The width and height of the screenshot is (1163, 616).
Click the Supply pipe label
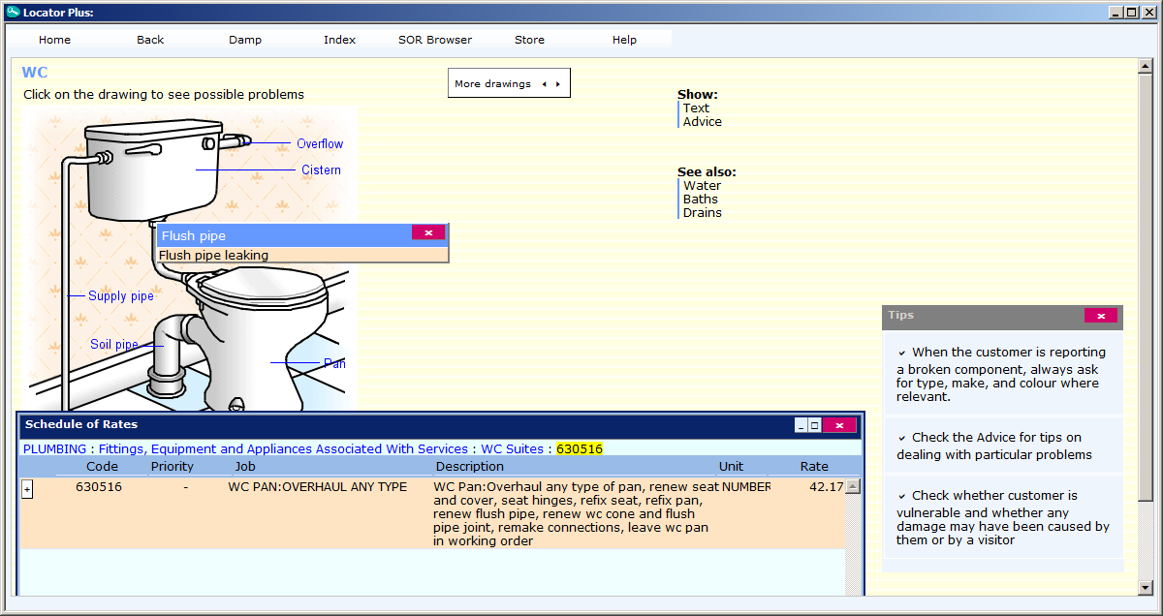pyautogui.click(x=121, y=295)
